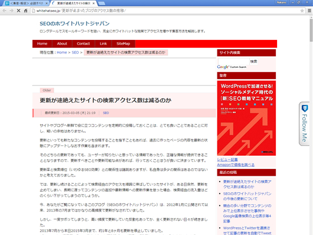313x235 pixels.
Task: Go to SiteMap in navigation bar
Action: 123,43
